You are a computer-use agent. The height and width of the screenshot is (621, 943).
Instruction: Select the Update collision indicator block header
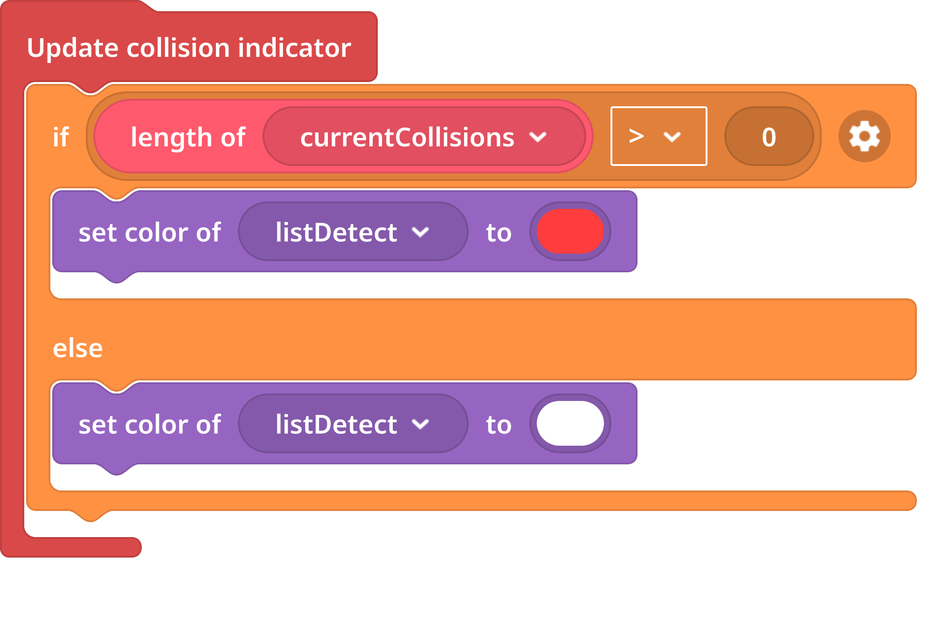(189, 48)
